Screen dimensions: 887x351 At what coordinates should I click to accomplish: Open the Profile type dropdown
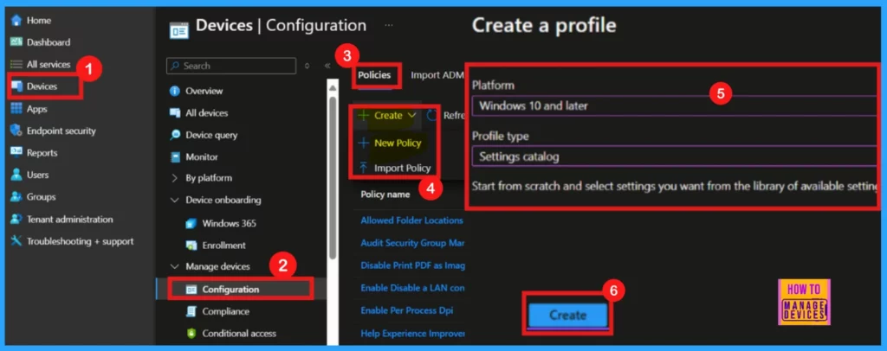click(674, 156)
